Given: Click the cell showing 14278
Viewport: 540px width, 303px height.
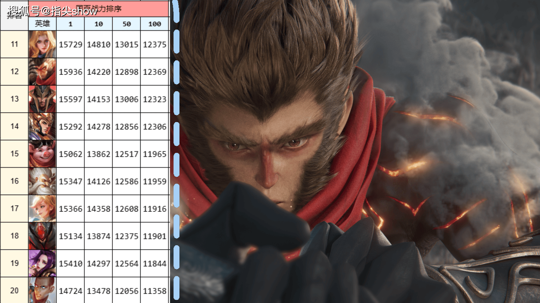Looking at the screenshot, I should 98,127.
